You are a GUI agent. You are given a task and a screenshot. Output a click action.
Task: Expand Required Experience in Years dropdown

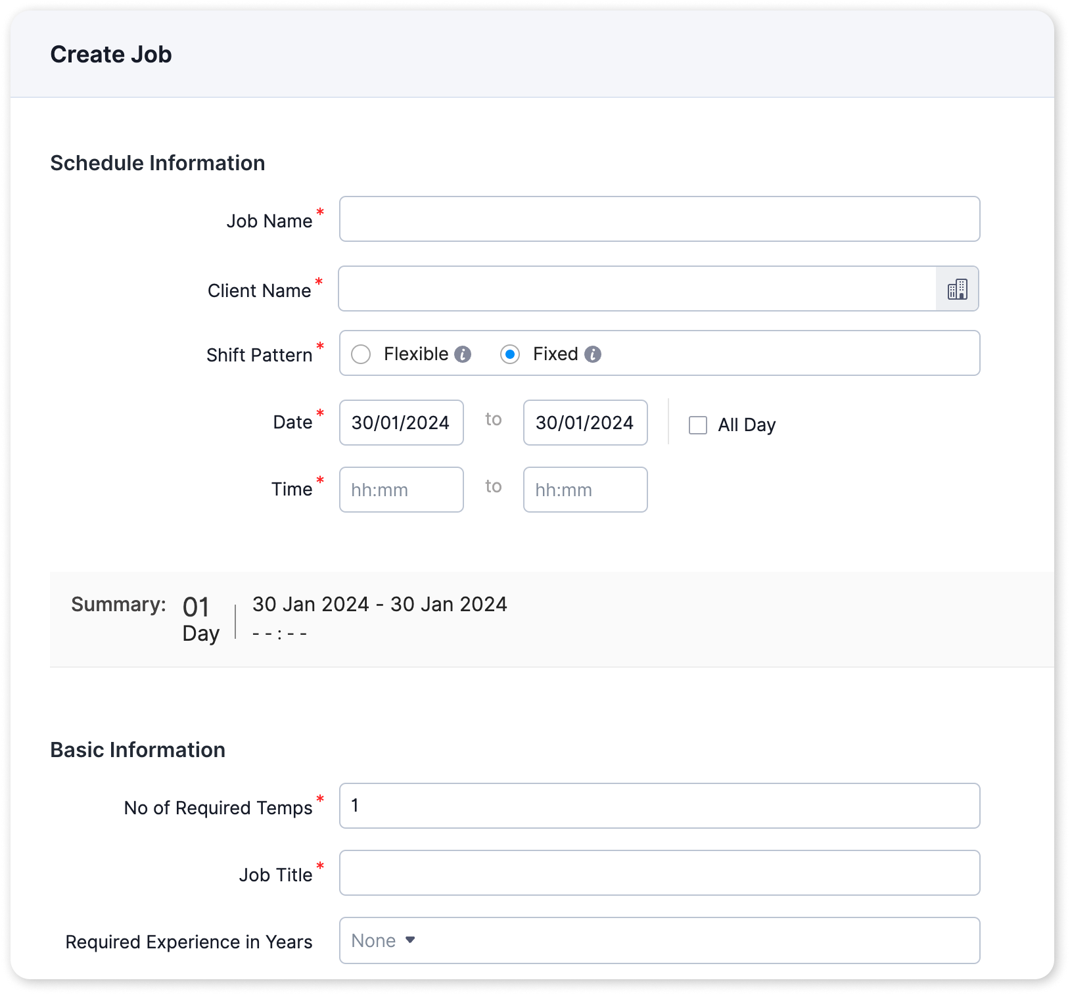point(659,940)
